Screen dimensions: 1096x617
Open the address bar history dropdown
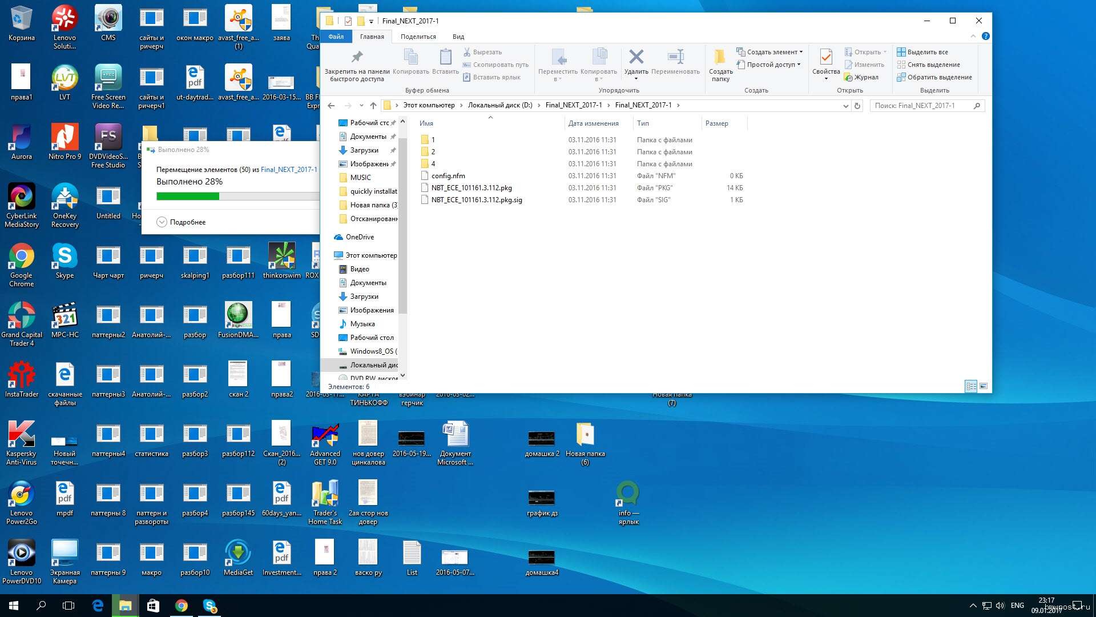845,106
